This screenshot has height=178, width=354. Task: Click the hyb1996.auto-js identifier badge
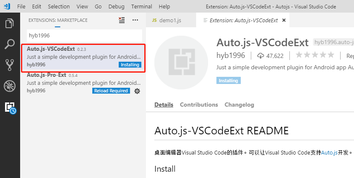334,42
